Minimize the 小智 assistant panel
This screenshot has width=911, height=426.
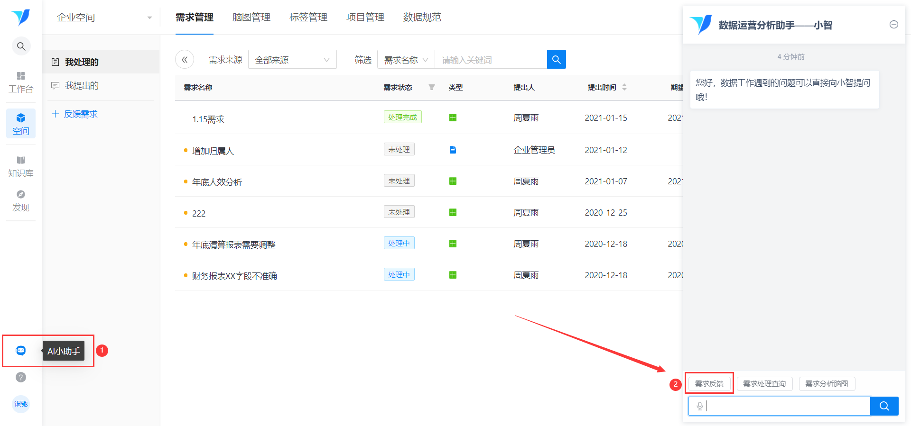pos(893,25)
